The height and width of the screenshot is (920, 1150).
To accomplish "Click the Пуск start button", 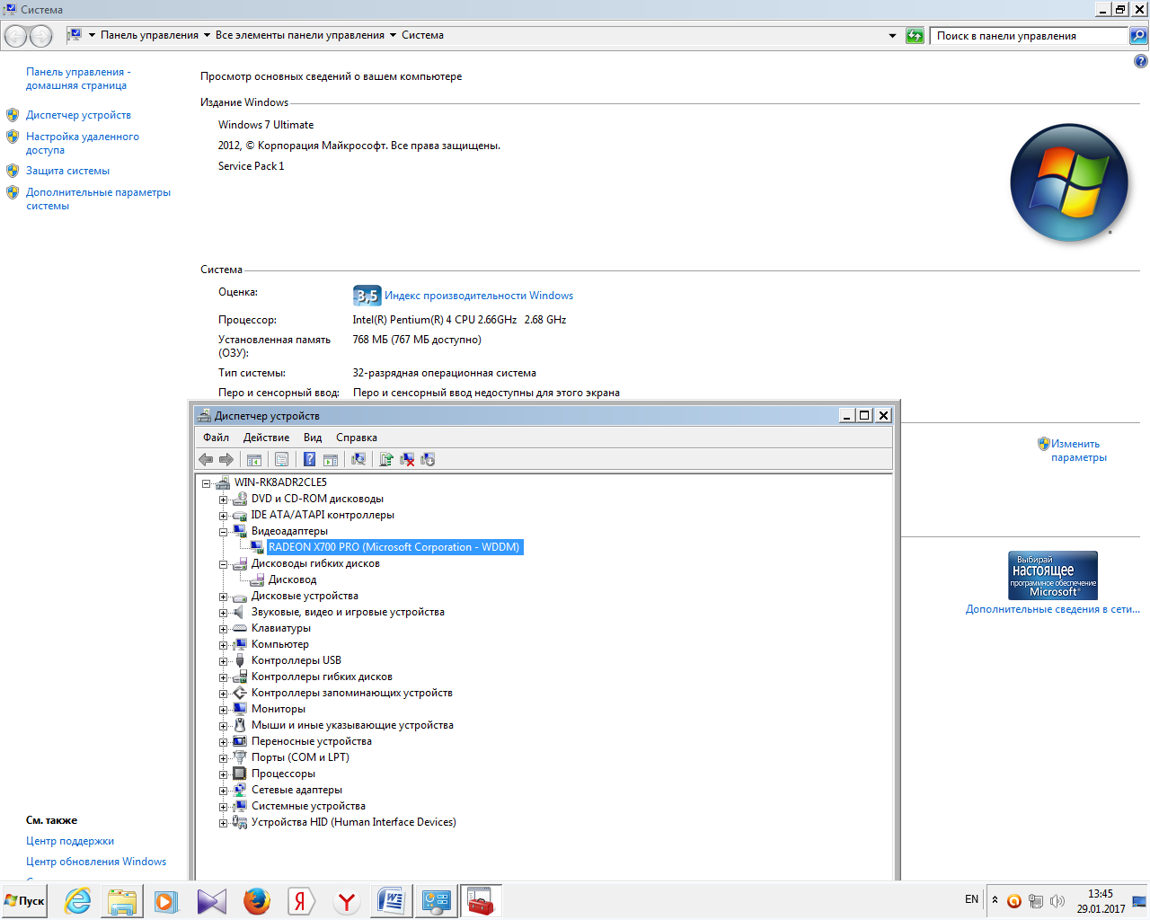I will coord(25,901).
